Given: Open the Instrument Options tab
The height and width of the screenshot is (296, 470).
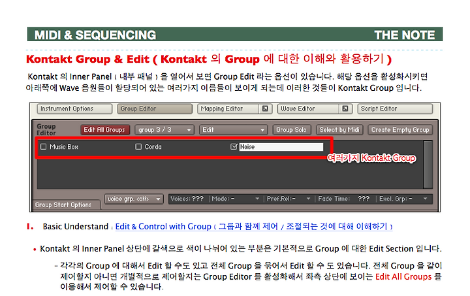Looking at the screenshot, I should click(x=74, y=108).
